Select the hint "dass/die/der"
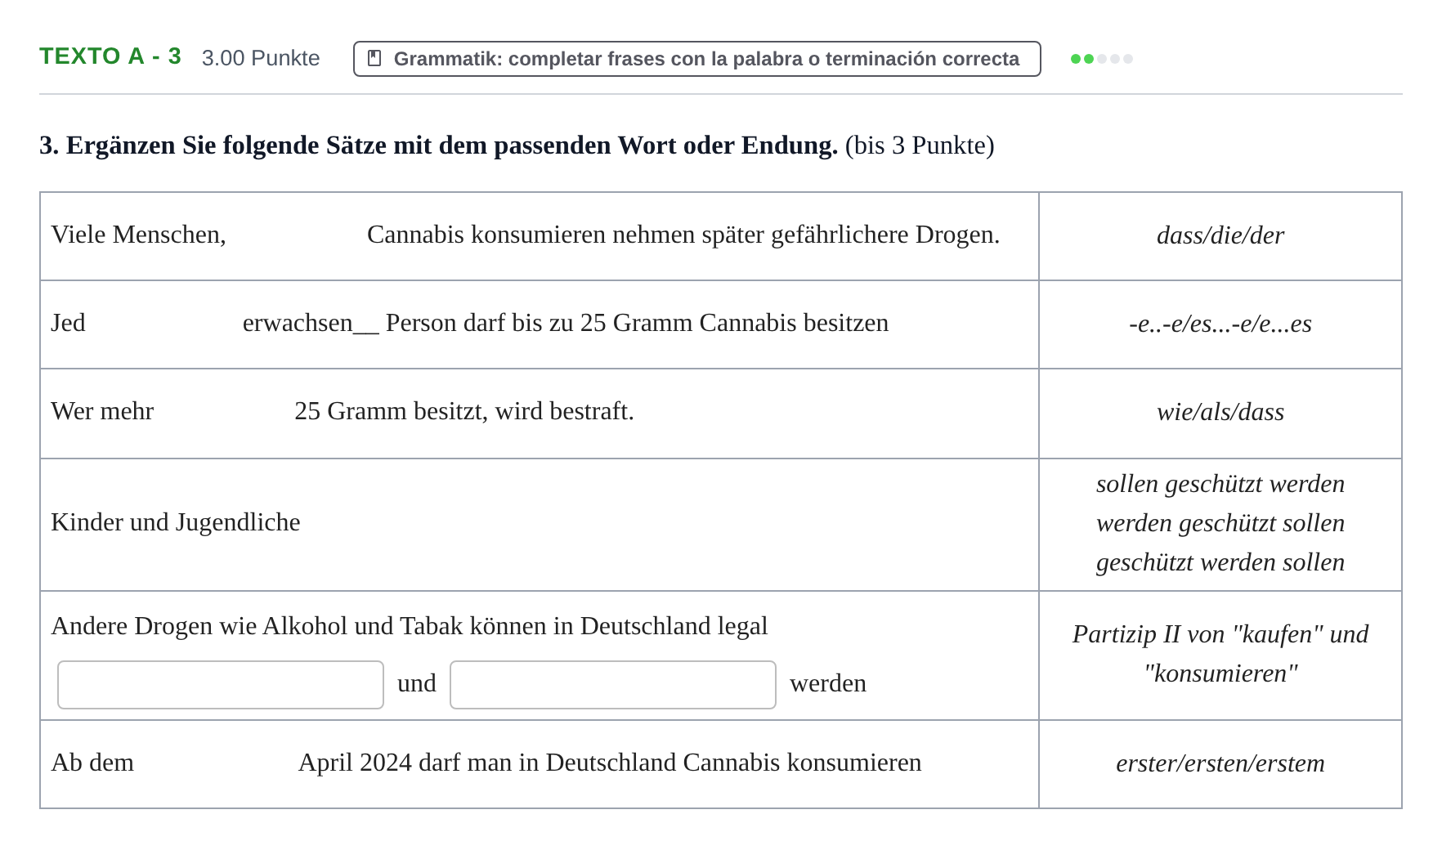The image size is (1442, 850). 1220,235
